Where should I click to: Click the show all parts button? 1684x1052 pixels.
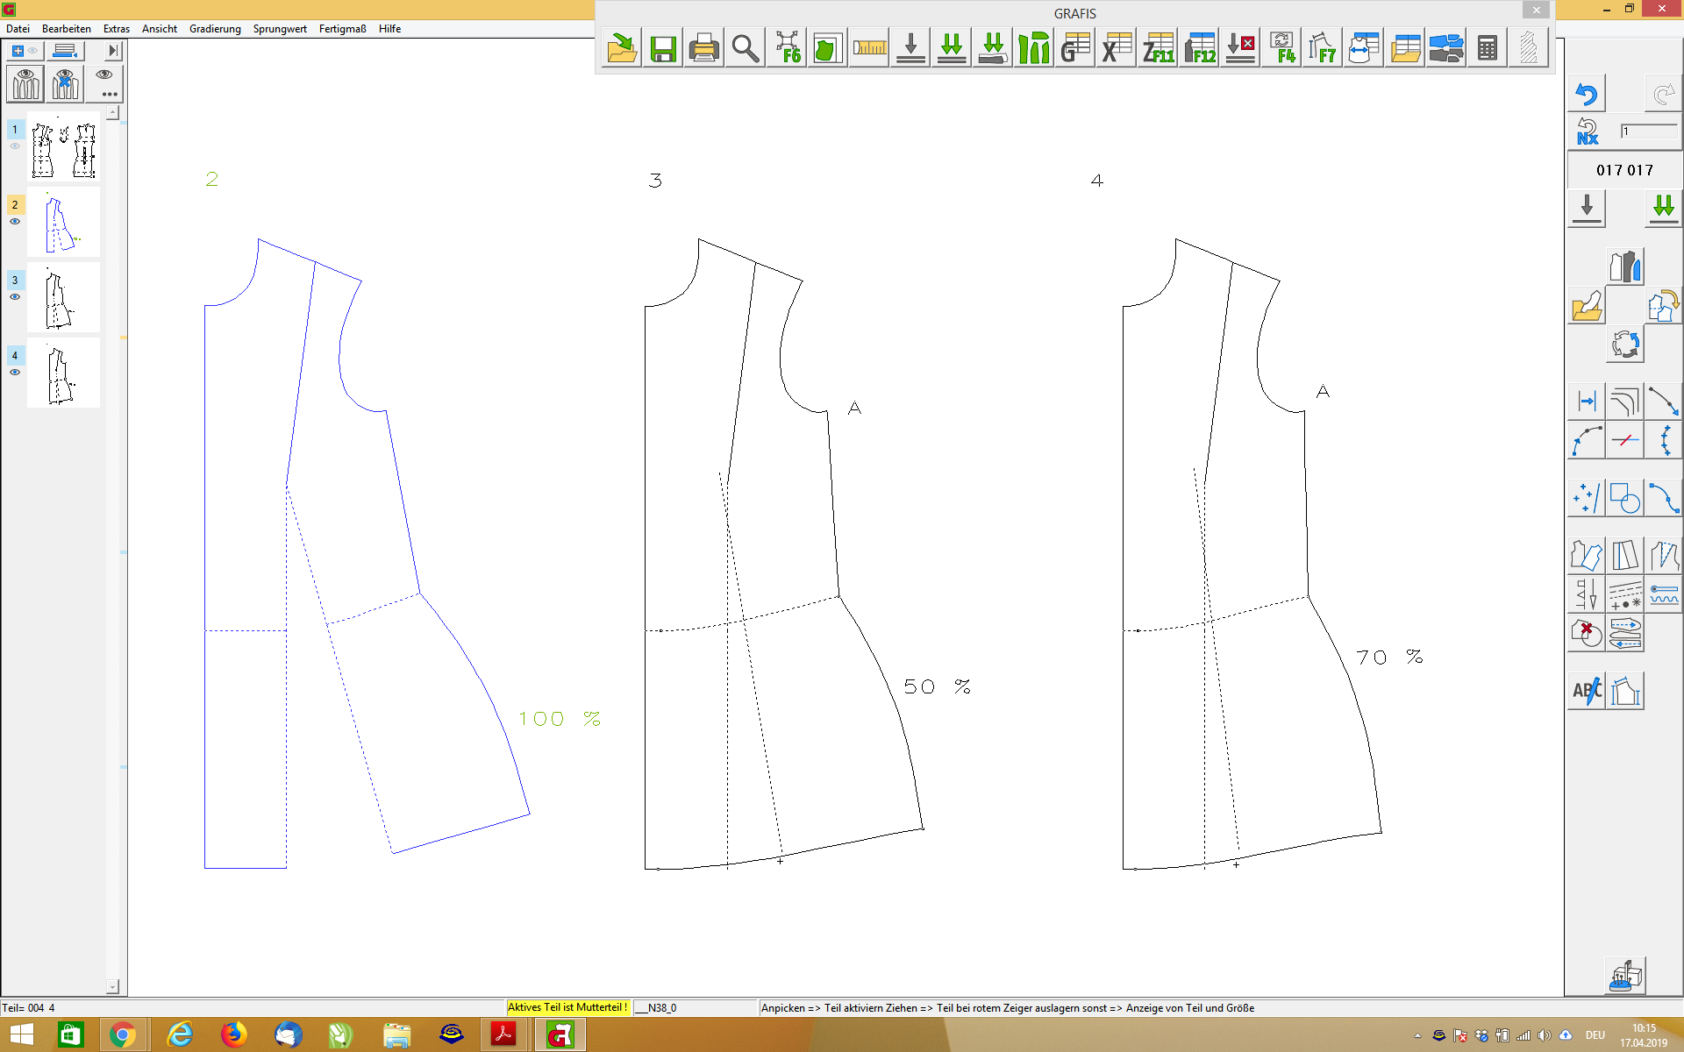coord(25,84)
